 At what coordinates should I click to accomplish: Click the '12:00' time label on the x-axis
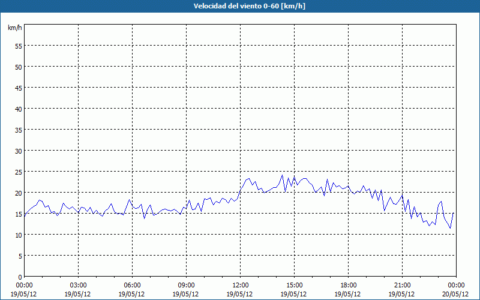pyautogui.click(x=241, y=286)
